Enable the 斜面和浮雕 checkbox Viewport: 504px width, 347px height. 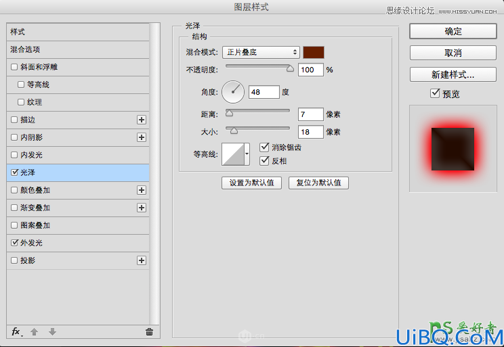point(14,67)
